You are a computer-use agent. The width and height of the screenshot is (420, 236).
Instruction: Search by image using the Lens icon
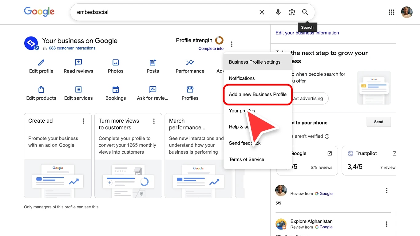click(x=291, y=12)
